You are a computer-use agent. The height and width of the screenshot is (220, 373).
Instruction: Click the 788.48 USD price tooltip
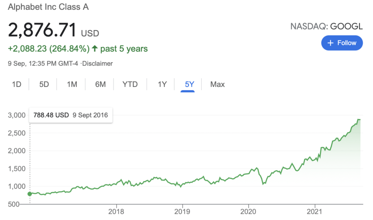71,115
